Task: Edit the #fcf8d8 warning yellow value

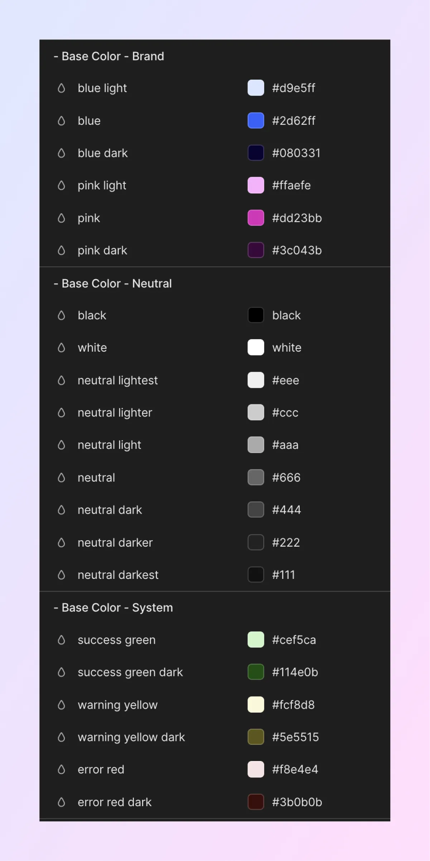Action: pyautogui.click(x=293, y=705)
